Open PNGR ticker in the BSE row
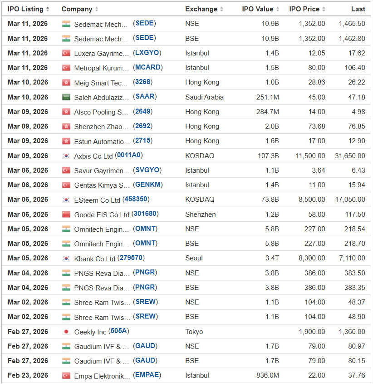 pos(145,287)
